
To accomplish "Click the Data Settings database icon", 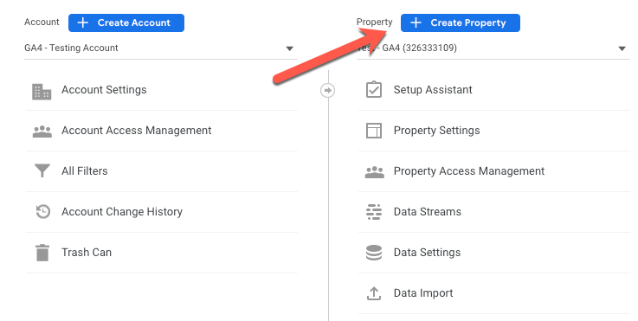I will tap(374, 253).
